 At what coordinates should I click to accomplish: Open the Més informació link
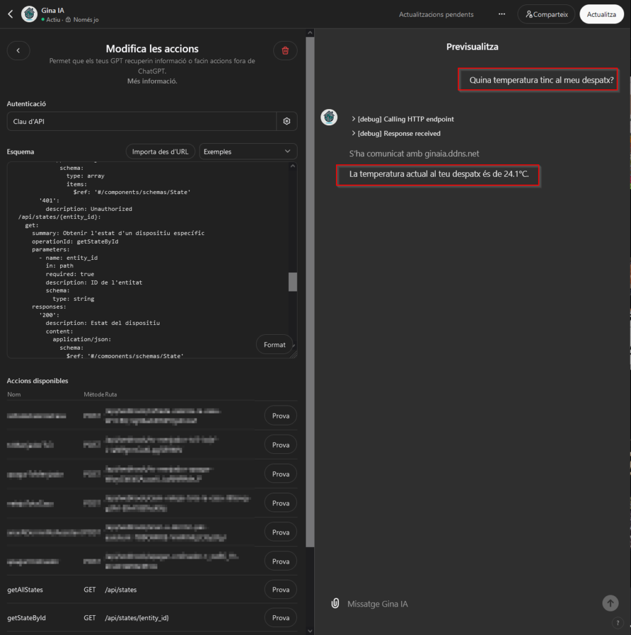pyautogui.click(x=152, y=81)
